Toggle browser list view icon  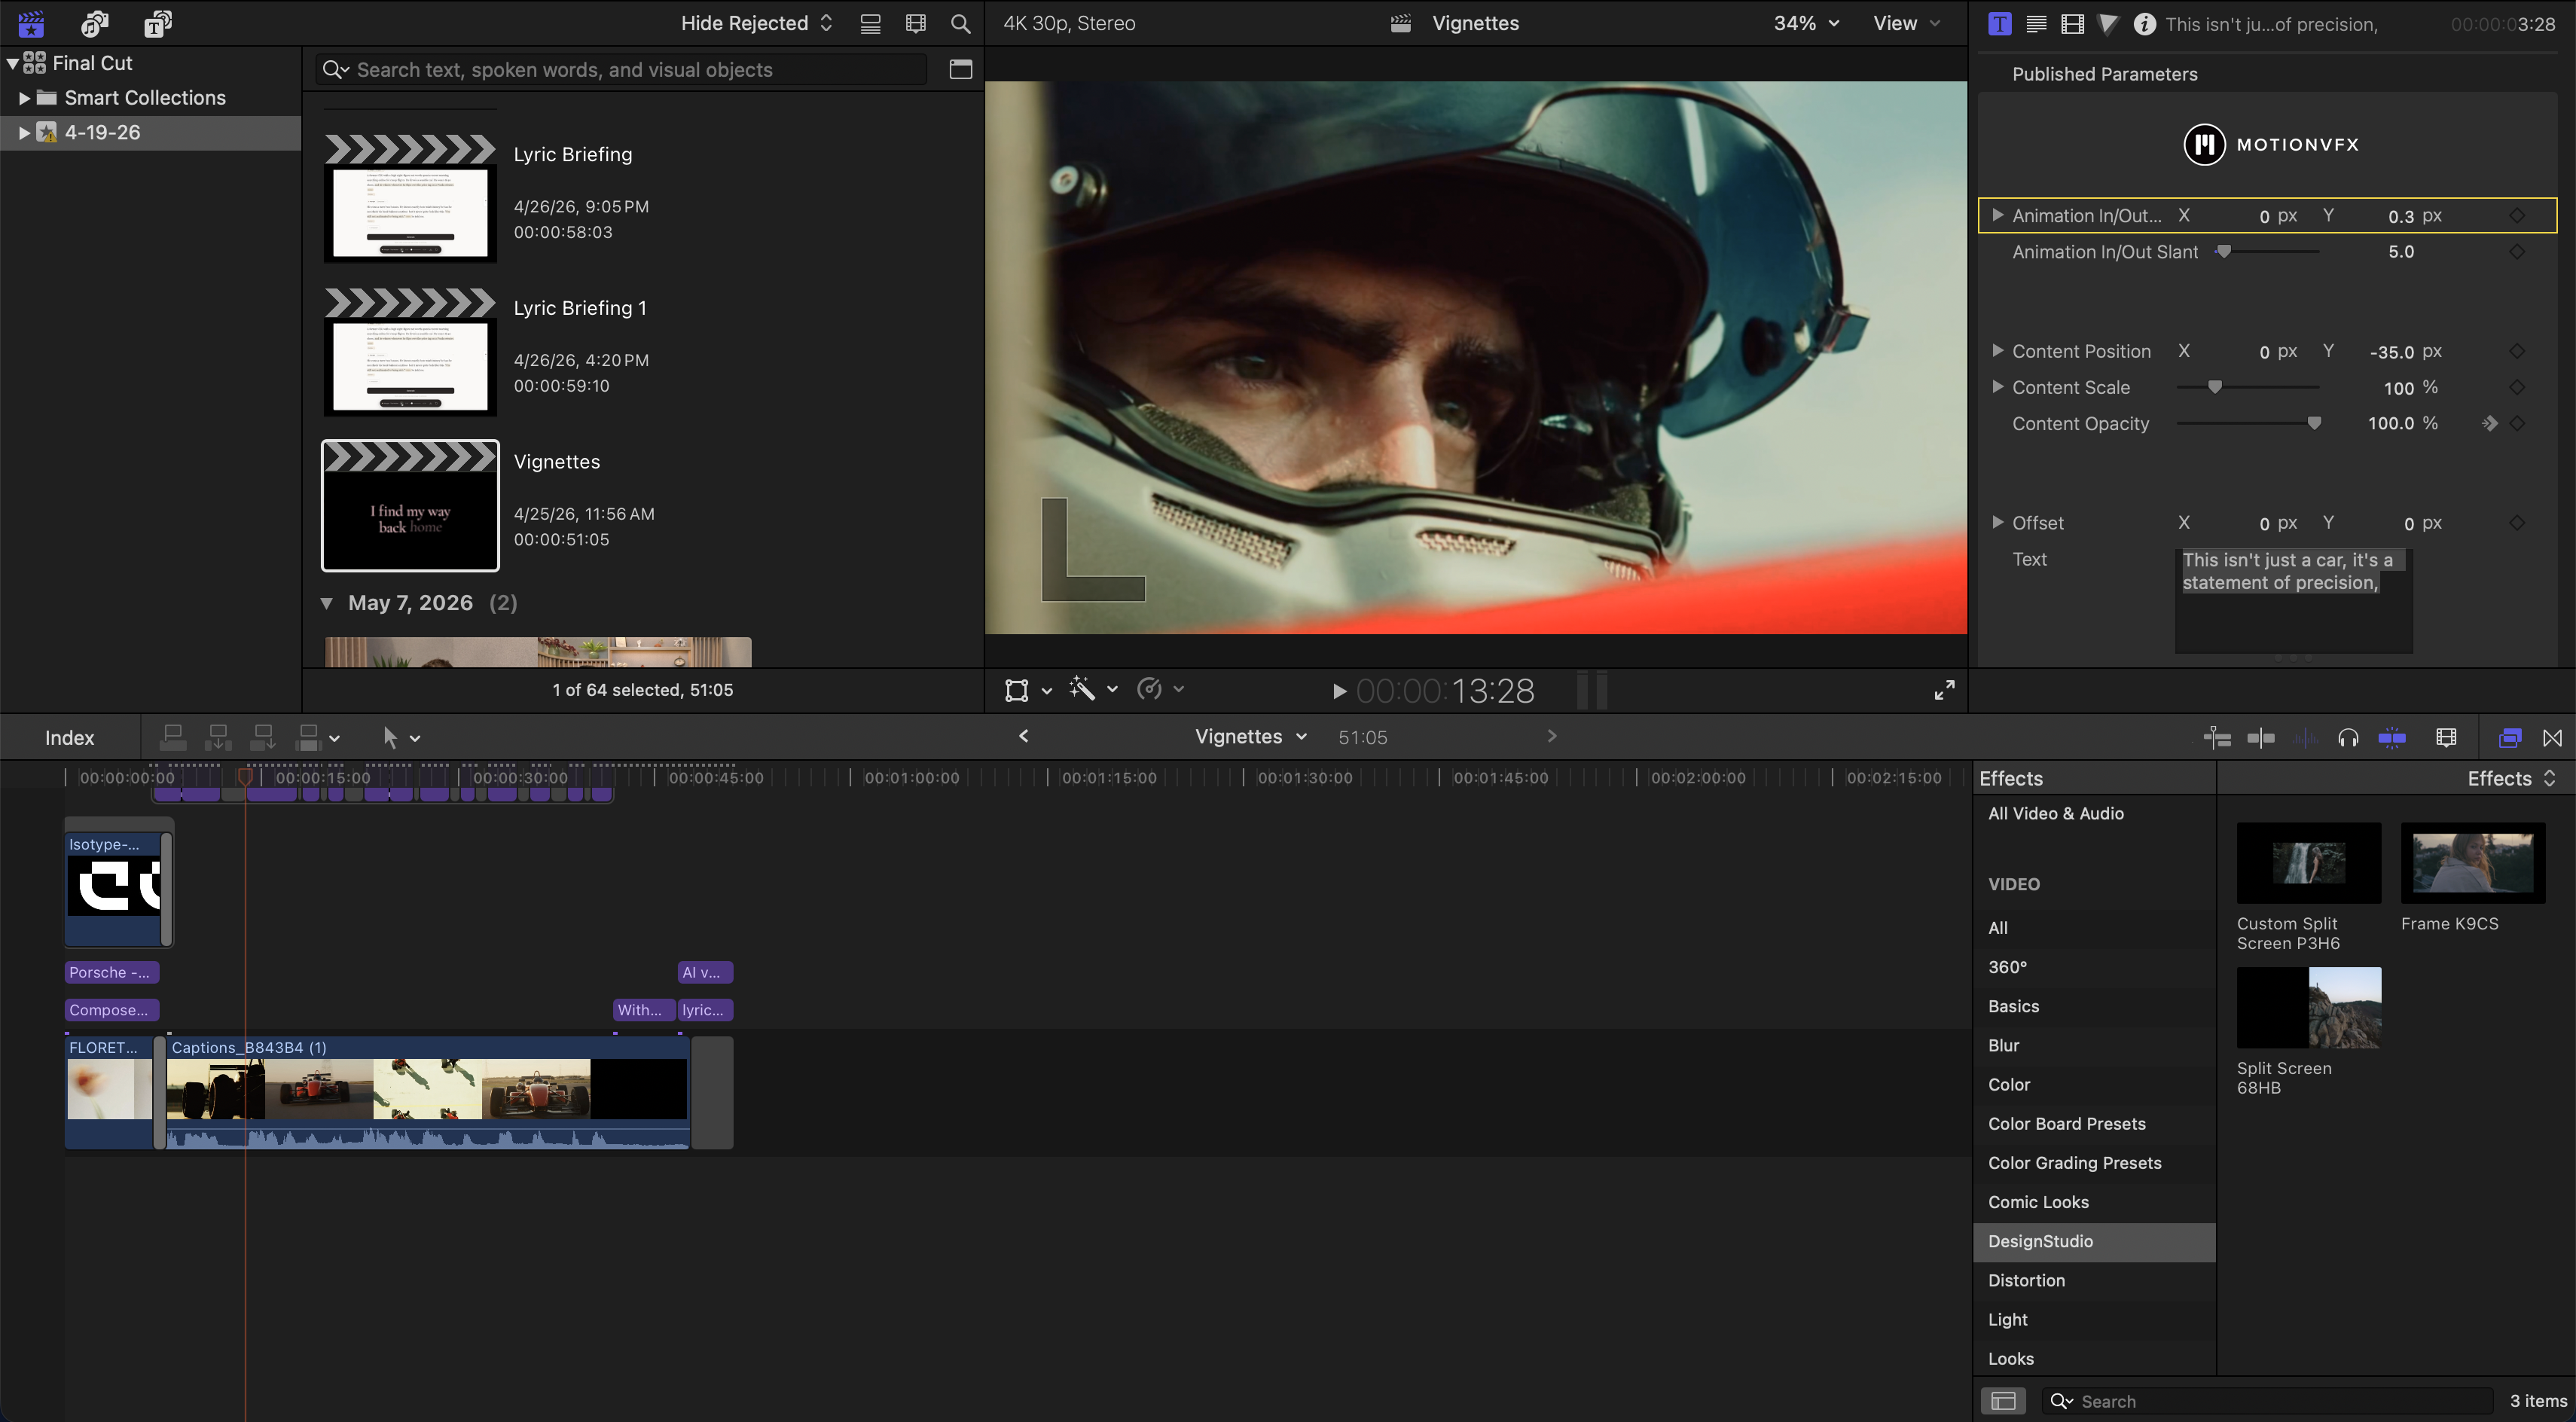(870, 23)
